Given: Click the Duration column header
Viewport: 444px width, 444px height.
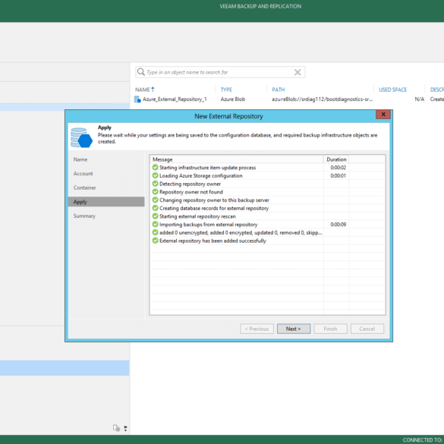Looking at the screenshot, I should 336,159.
